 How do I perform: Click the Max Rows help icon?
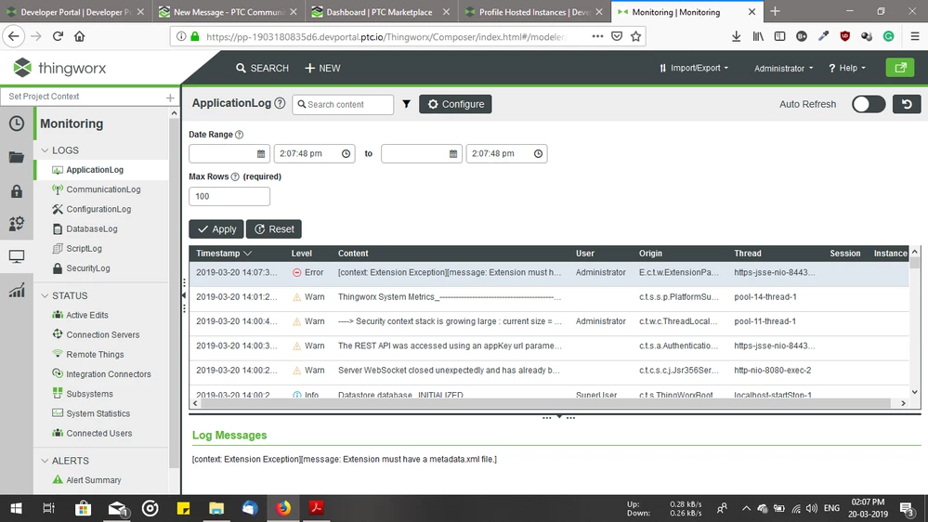[235, 177]
